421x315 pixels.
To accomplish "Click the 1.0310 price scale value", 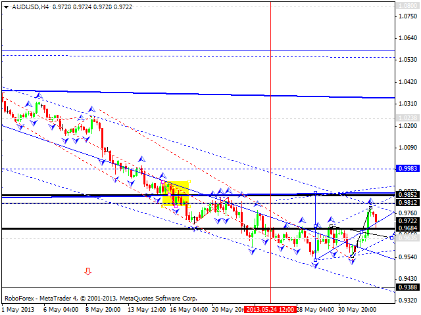I will pos(408,104).
